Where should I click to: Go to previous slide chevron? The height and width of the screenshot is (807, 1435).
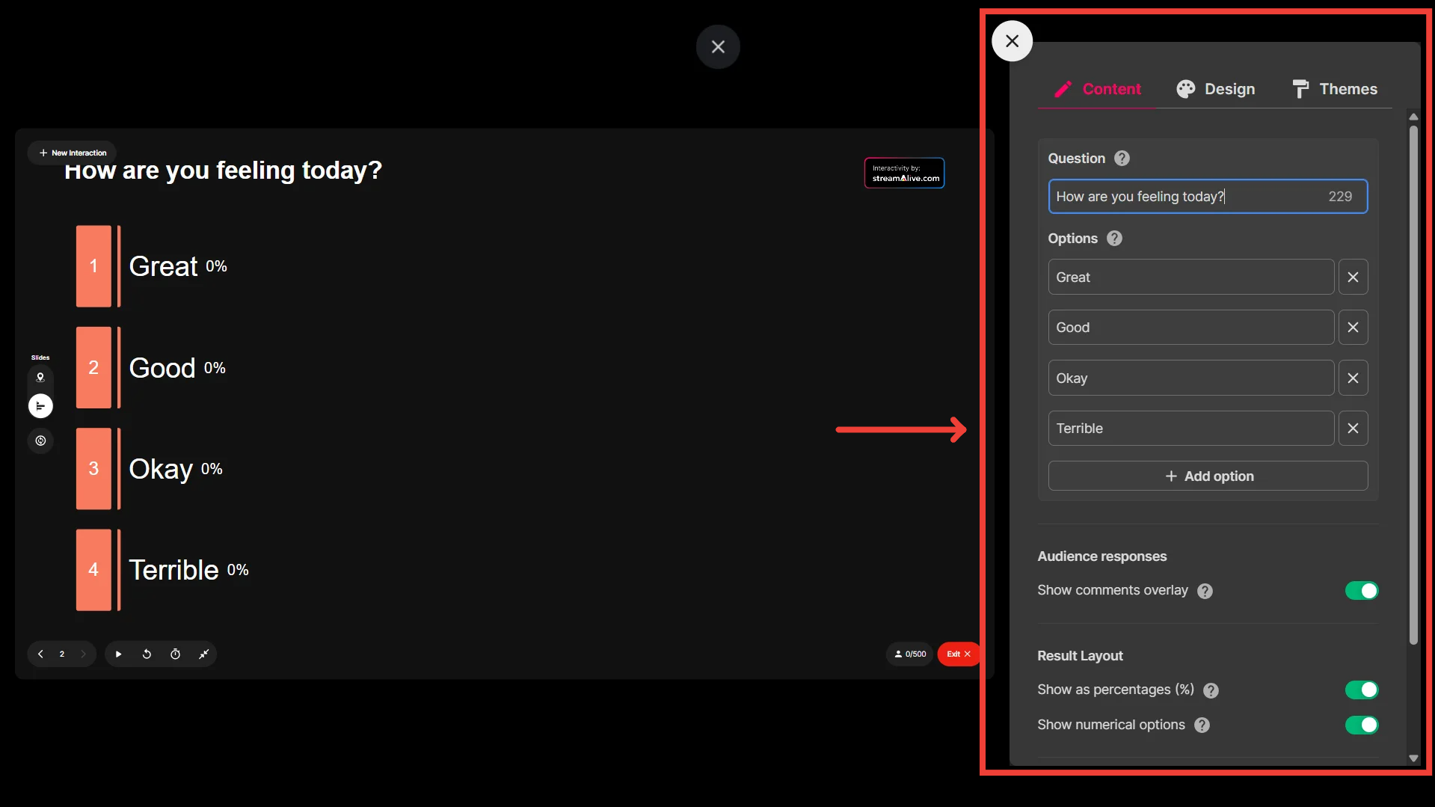pyautogui.click(x=40, y=654)
